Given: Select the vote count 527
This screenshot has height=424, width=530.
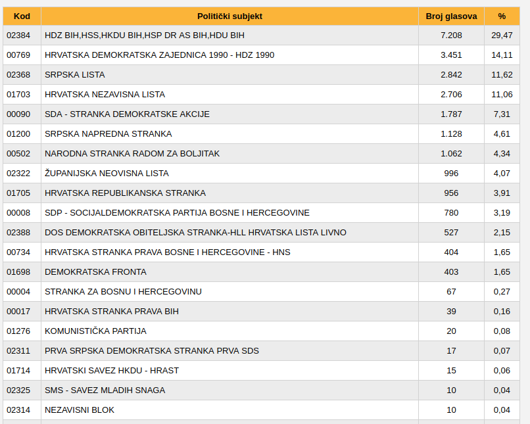Looking at the screenshot, I should click(451, 233).
